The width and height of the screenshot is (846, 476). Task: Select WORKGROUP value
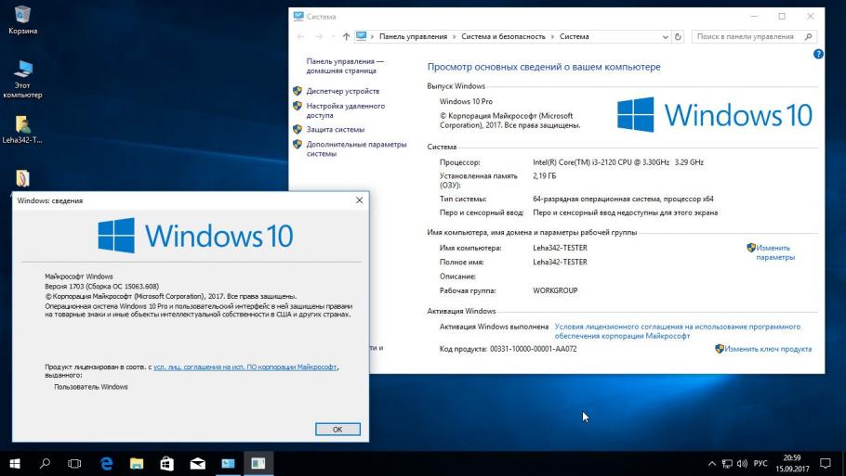click(x=555, y=290)
